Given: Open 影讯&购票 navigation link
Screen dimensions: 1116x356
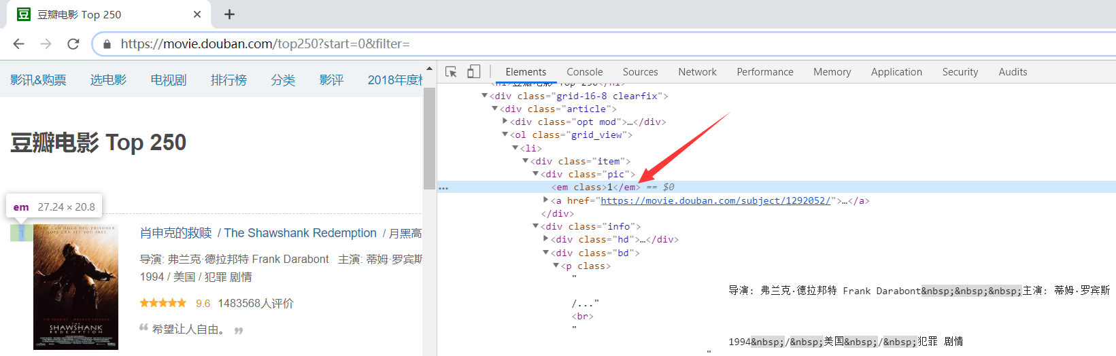Looking at the screenshot, I should pos(39,80).
